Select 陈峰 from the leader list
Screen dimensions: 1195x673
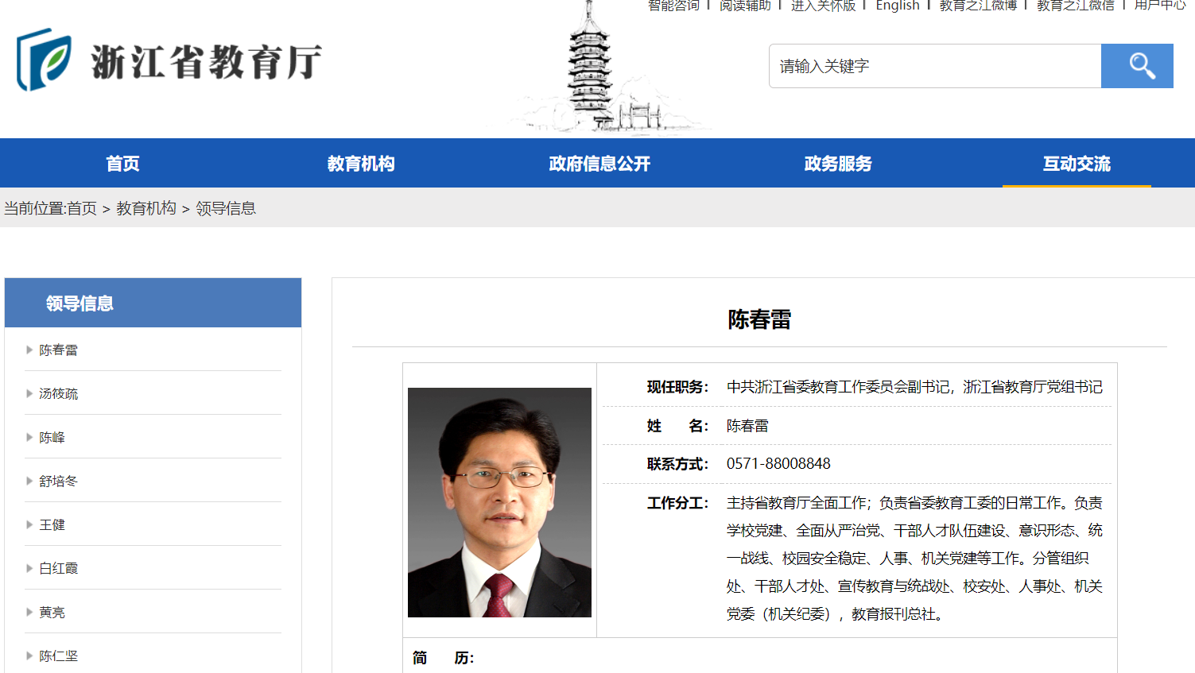coord(52,437)
